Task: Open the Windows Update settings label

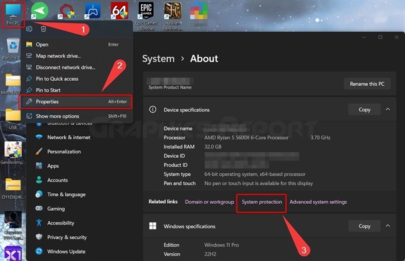Action: point(67,252)
